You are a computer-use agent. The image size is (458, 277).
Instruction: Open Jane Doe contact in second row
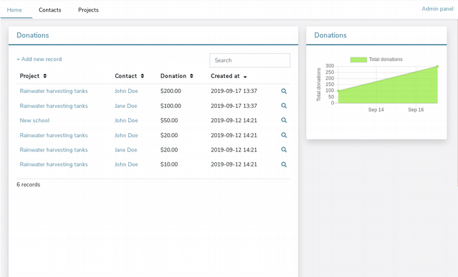click(x=126, y=106)
